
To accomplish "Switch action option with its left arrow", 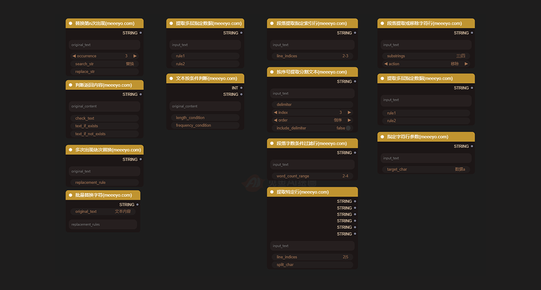I will pyautogui.click(x=386, y=63).
